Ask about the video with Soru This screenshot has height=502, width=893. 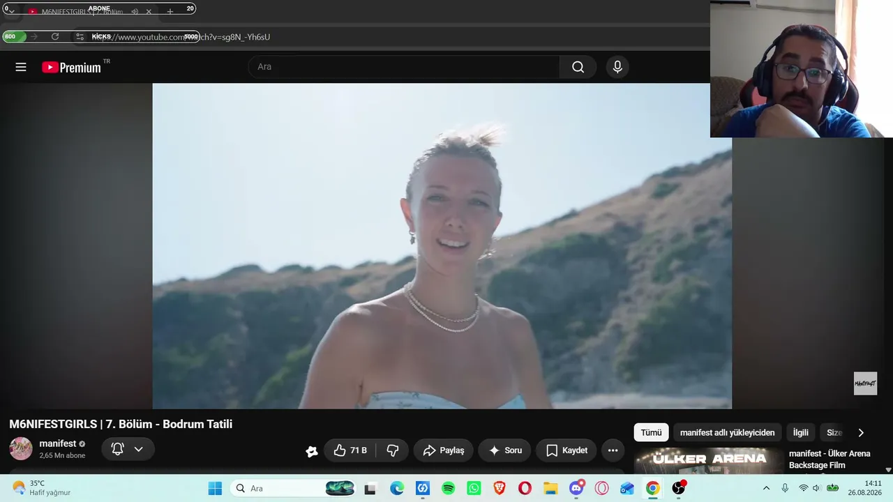tap(505, 450)
